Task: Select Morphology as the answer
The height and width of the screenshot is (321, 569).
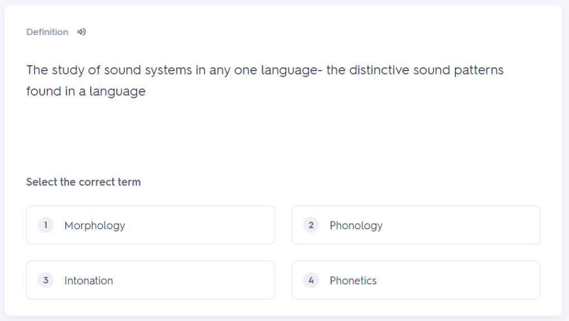Action: tap(150, 225)
